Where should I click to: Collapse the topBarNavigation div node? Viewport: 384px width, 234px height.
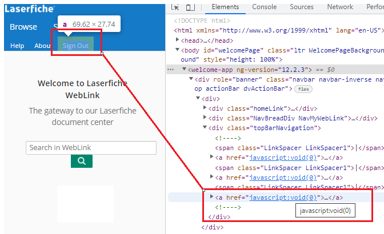click(205, 127)
